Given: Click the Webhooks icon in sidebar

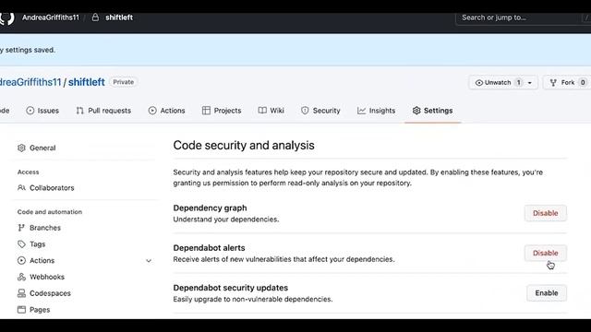Looking at the screenshot, I should 21,277.
